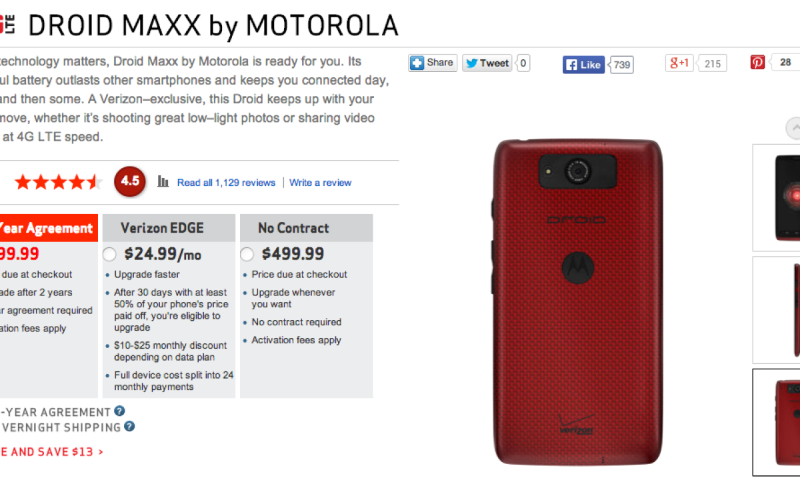The height and width of the screenshot is (480, 800).
Task: Select the Verizon EDGE $24.99/mo radio button
Action: coord(110,254)
